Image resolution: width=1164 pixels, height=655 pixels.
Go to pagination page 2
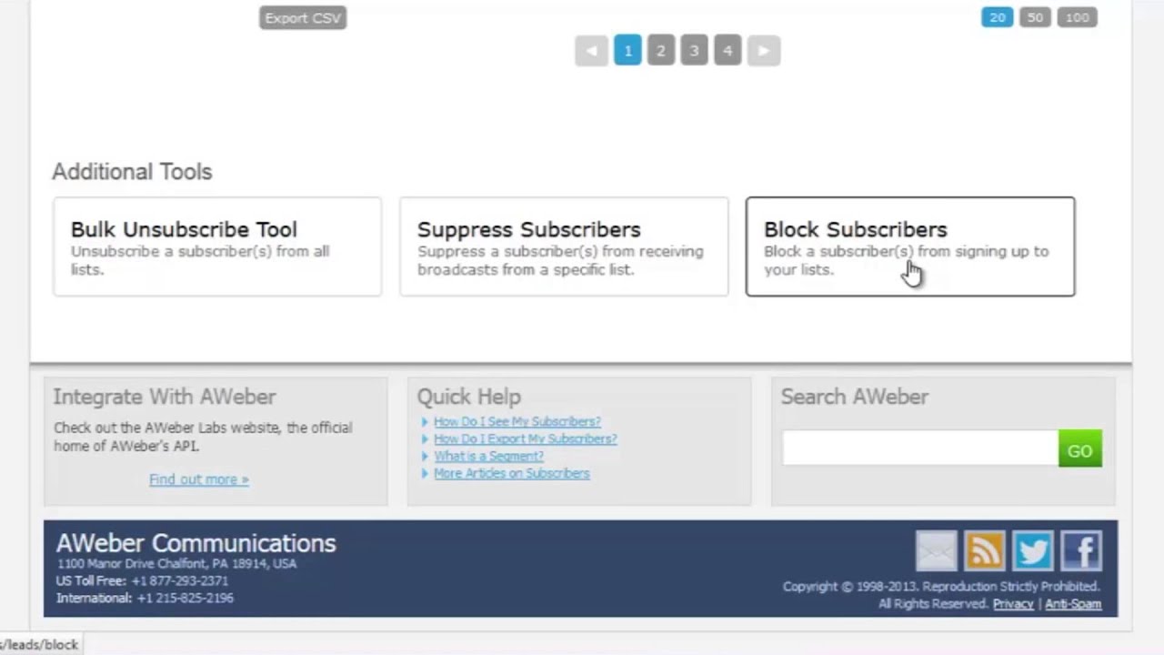click(661, 51)
